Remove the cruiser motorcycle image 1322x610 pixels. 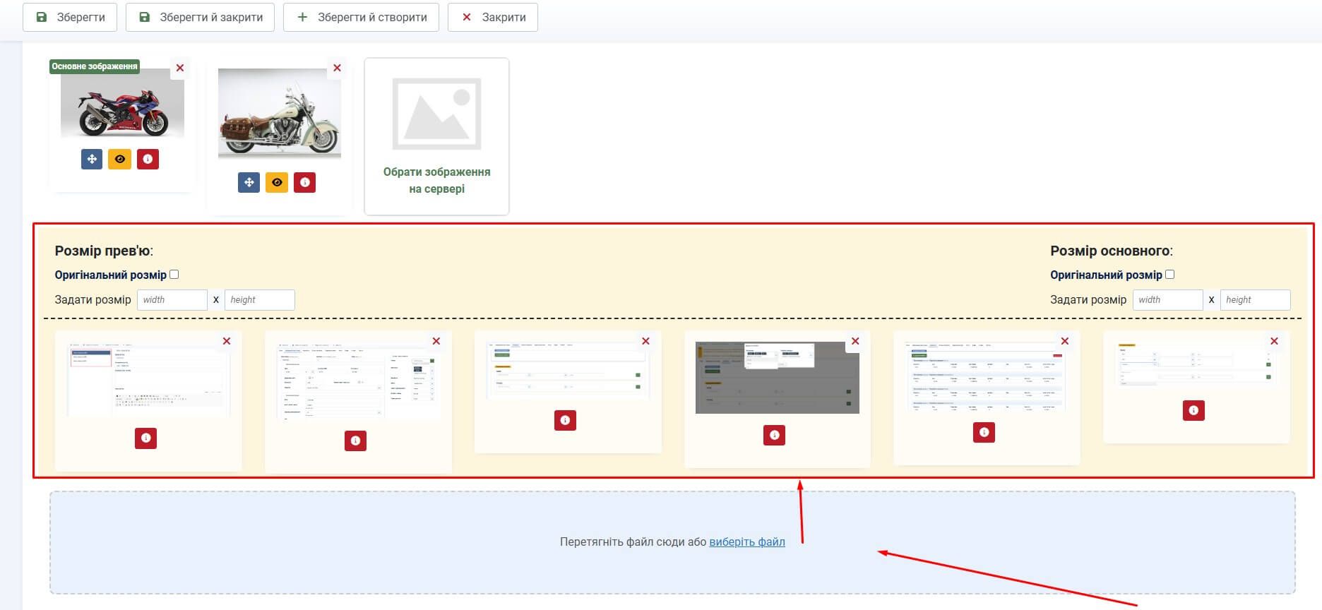[x=337, y=68]
